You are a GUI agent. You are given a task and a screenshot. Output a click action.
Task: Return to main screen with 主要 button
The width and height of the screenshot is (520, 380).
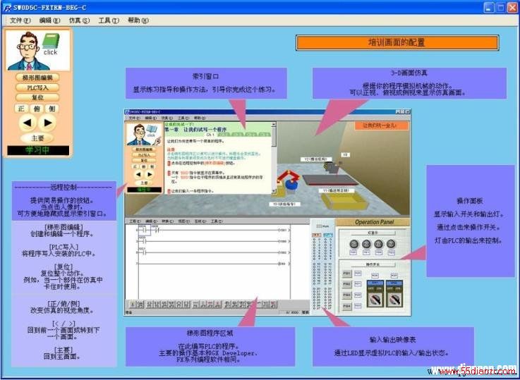37,138
